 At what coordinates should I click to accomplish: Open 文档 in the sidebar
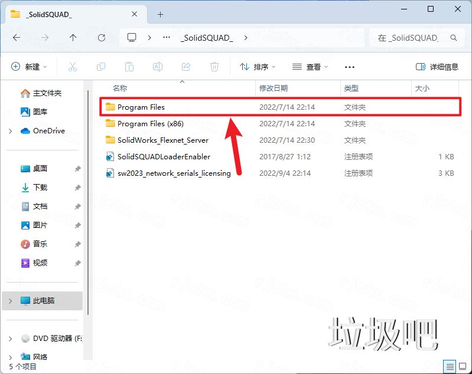(34, 206)
